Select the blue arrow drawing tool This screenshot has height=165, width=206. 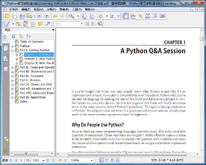[48, 24]
